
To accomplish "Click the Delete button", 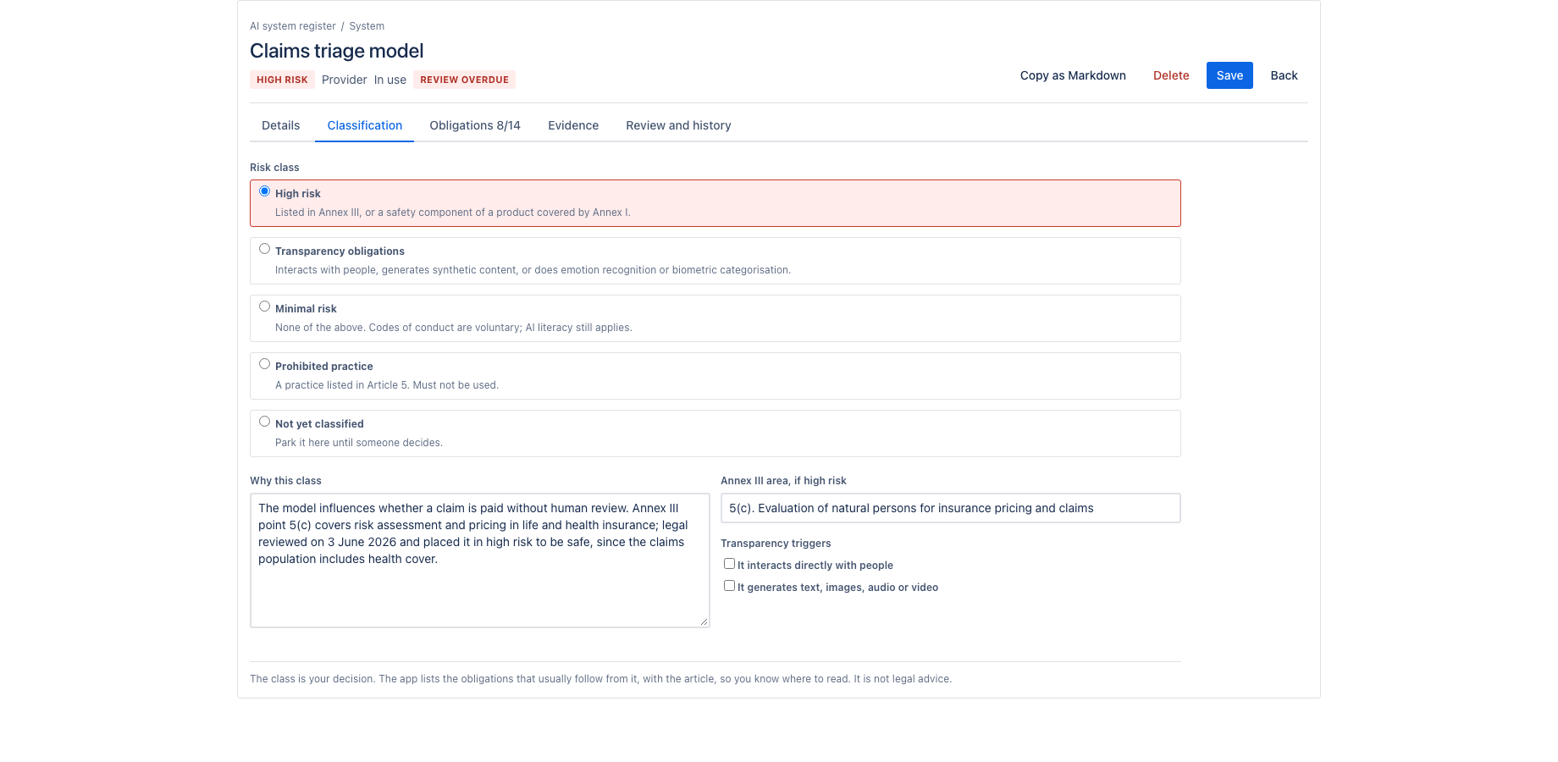I will click(1171, 75).
